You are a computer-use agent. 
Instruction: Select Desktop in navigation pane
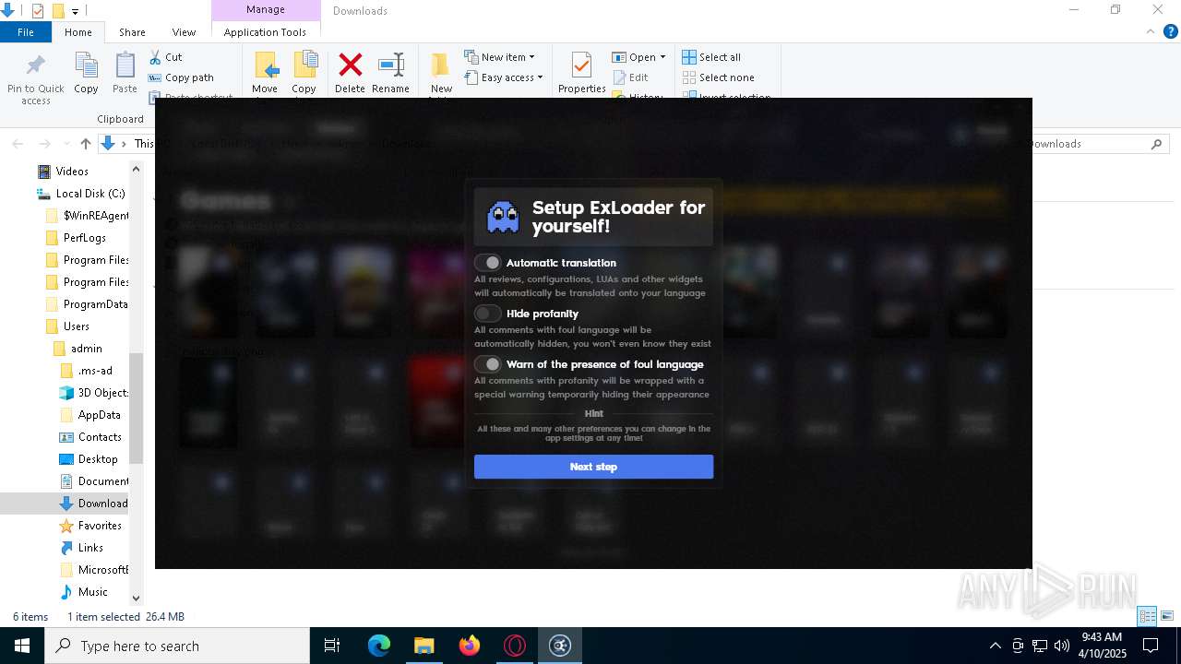[x=98, y=459]
